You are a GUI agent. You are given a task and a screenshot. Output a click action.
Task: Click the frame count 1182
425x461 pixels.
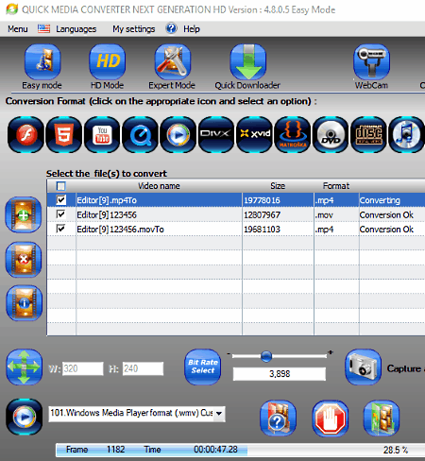point(115,450)
